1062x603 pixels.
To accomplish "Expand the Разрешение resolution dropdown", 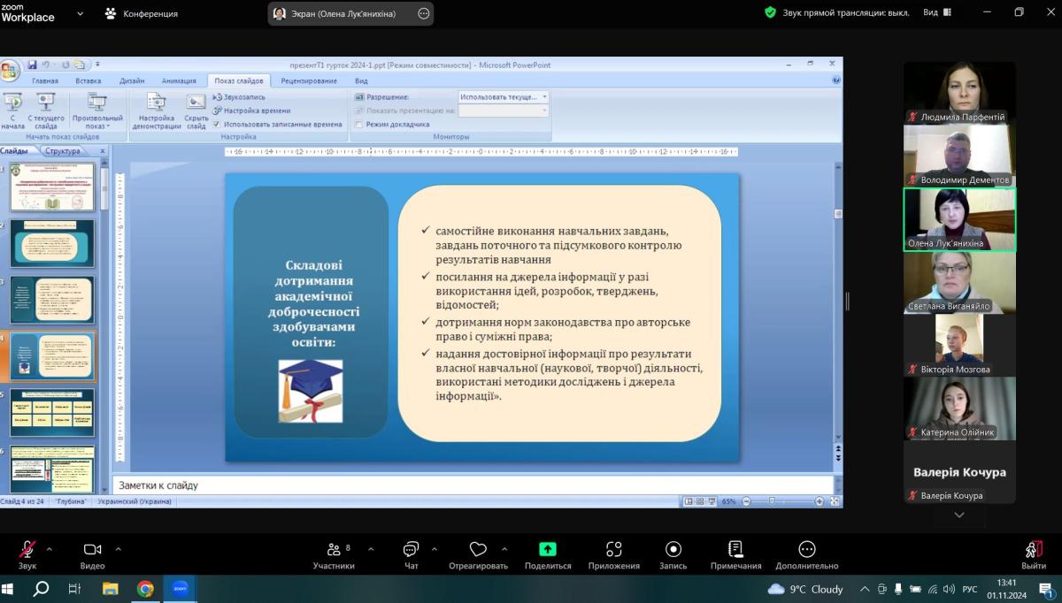I will click(544, 96).
